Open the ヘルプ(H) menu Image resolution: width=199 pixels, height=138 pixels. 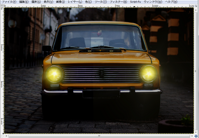pyautogui.click(x=171, y=2)
